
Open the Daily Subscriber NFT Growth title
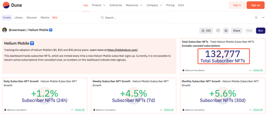(21, 81)
